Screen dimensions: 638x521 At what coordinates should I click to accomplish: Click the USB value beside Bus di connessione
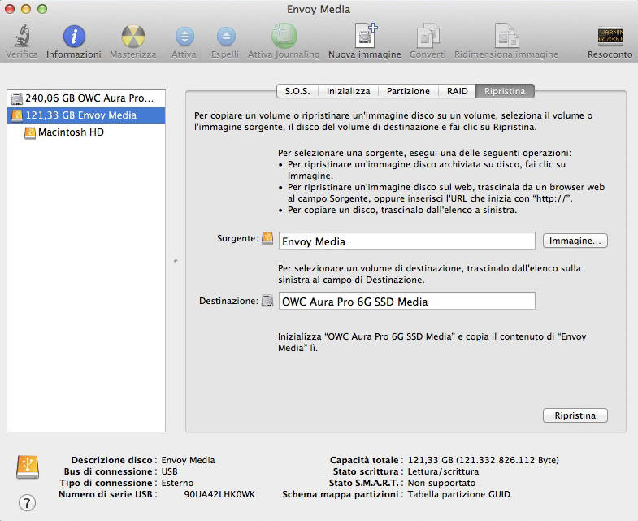[x=170, y=471]
